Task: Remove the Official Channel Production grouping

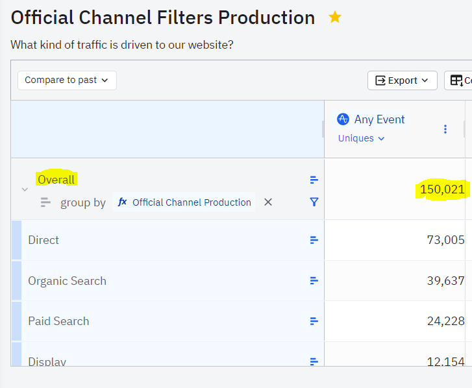Action: point(268,202)
